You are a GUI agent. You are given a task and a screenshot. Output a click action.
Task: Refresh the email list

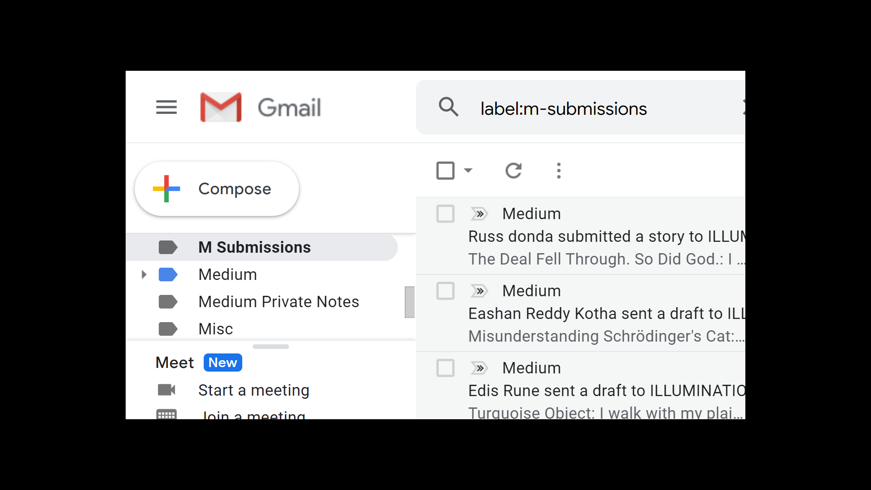coord(514,171)
